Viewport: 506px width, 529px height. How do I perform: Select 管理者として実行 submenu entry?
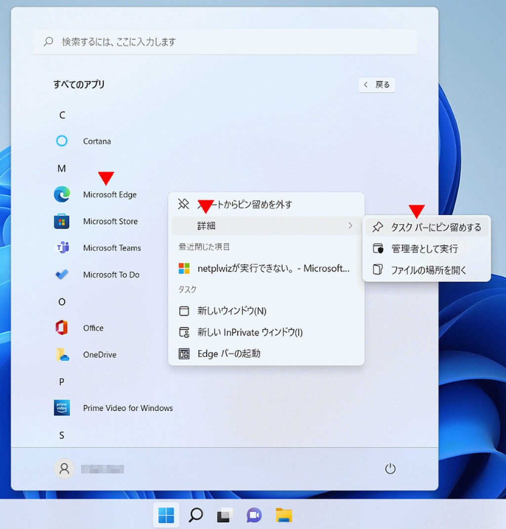[426, 248]
